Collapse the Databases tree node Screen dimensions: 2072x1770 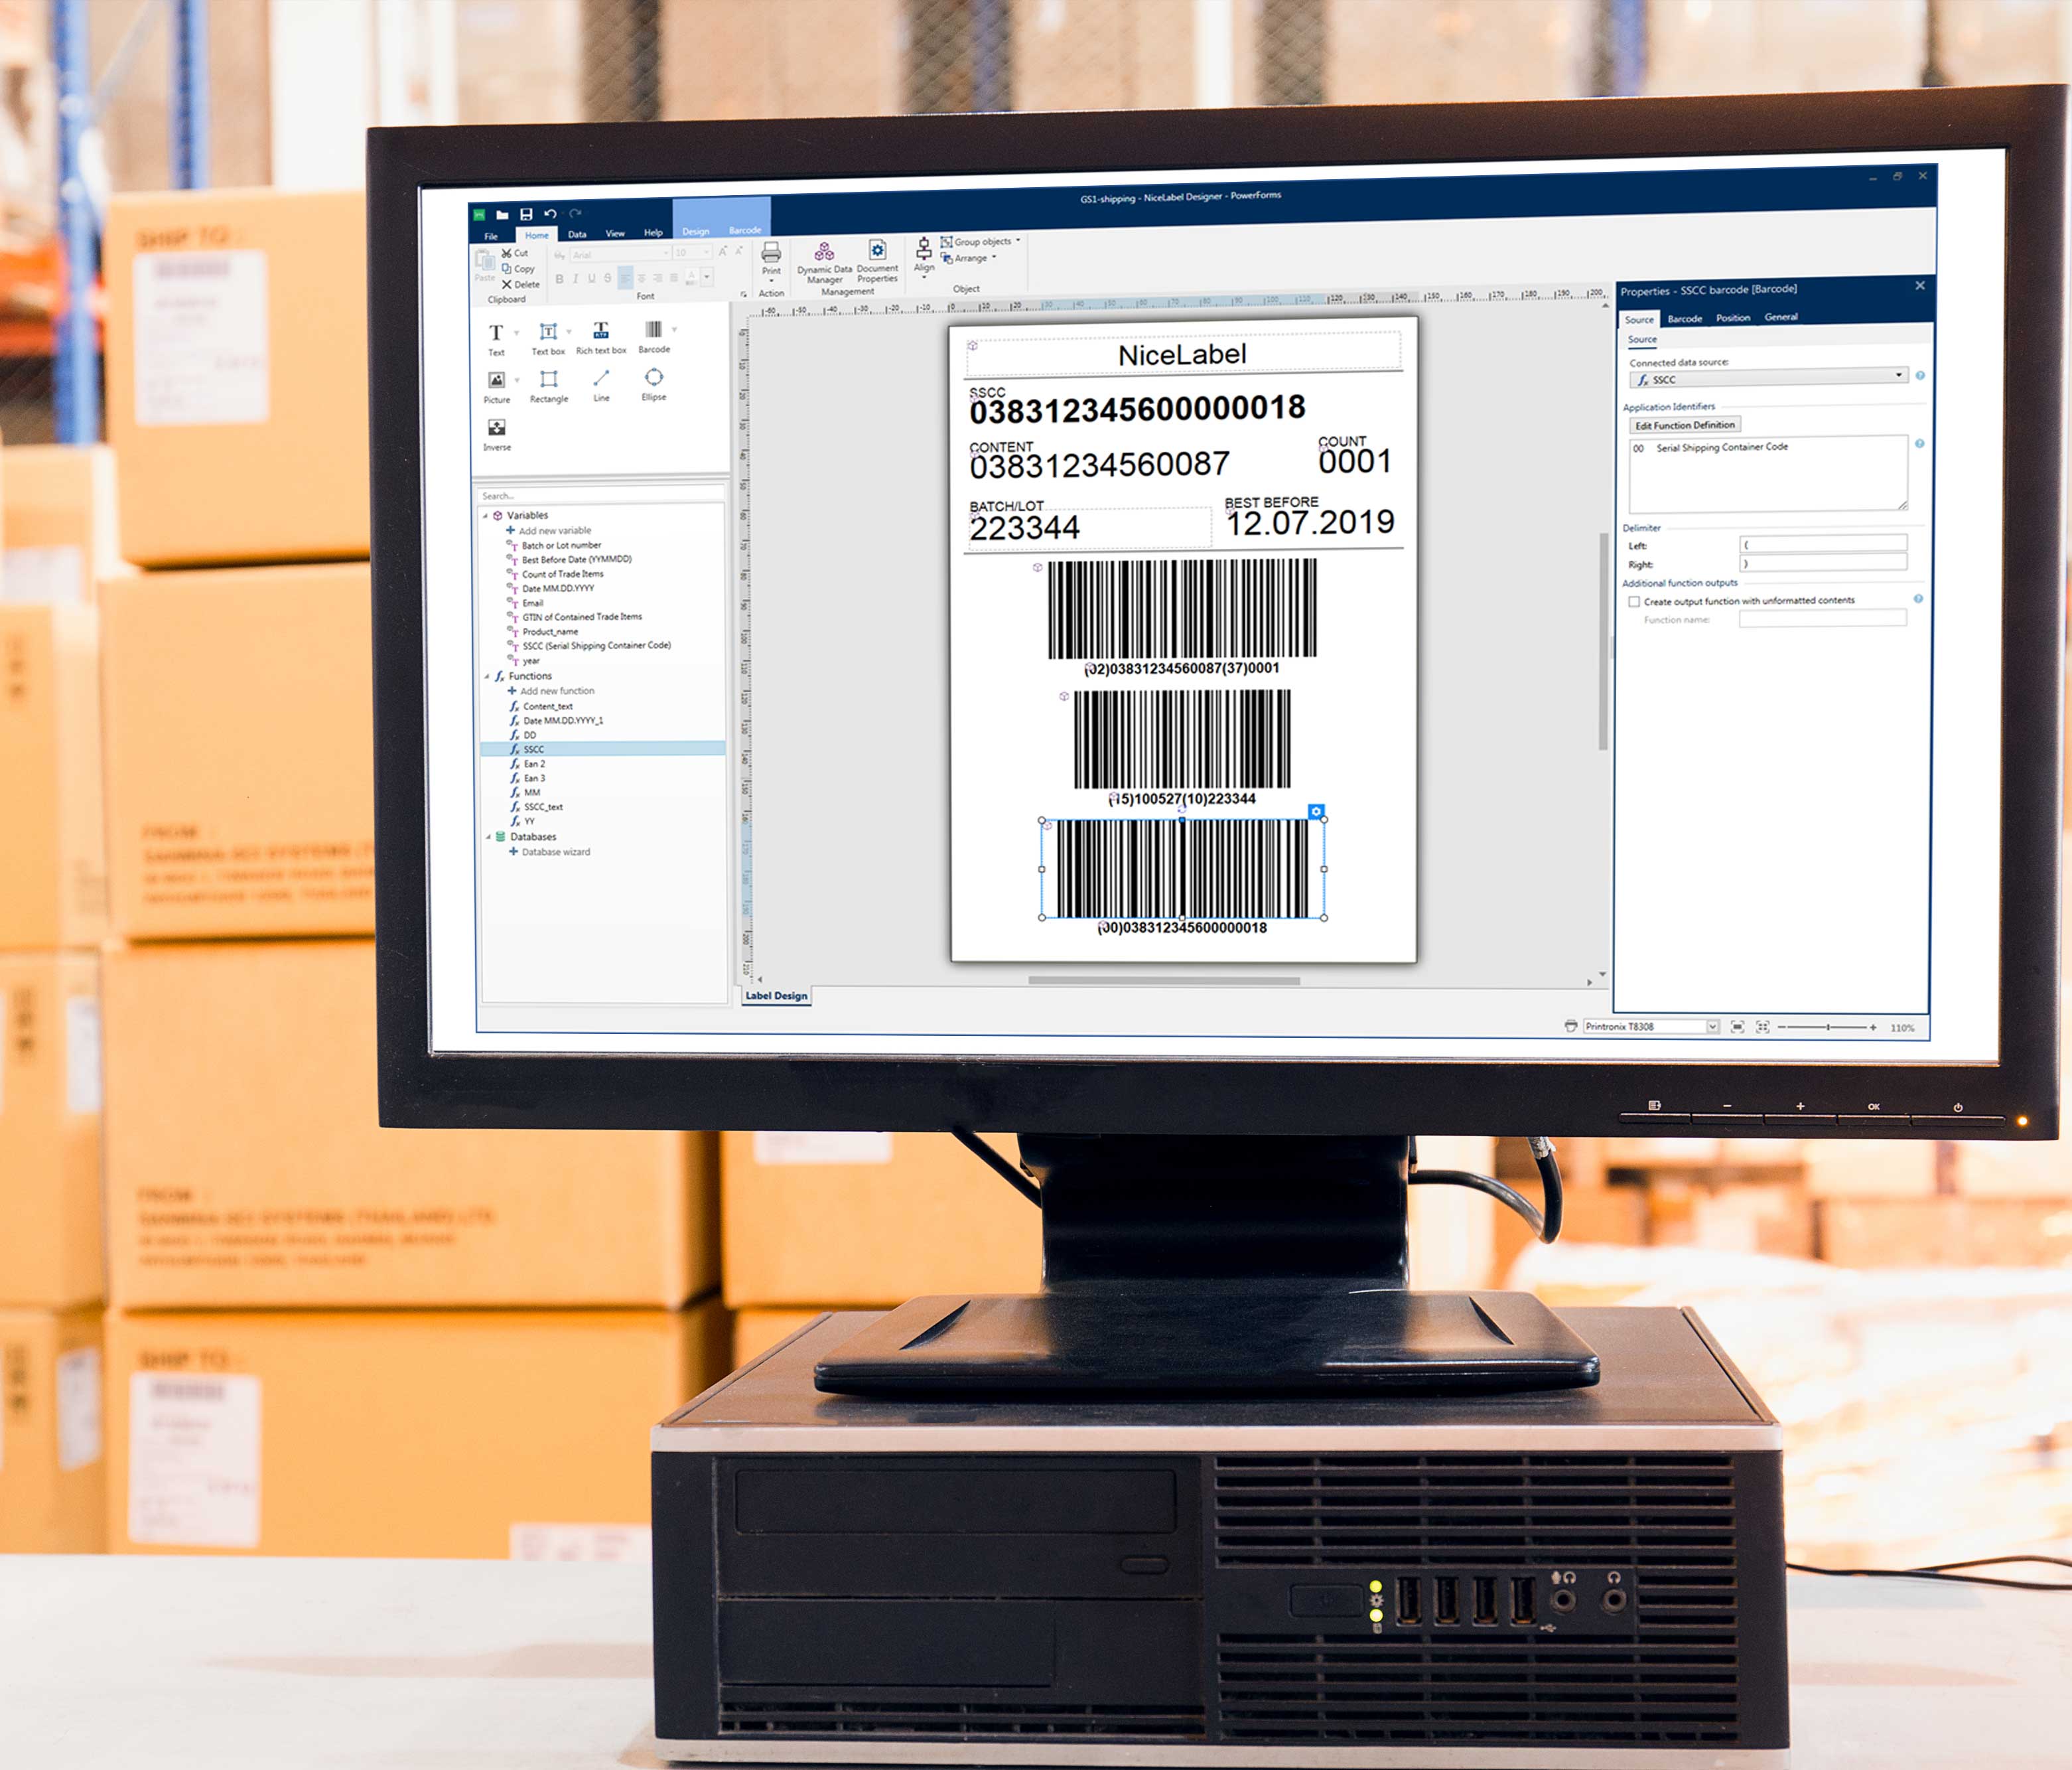[488, 836]
